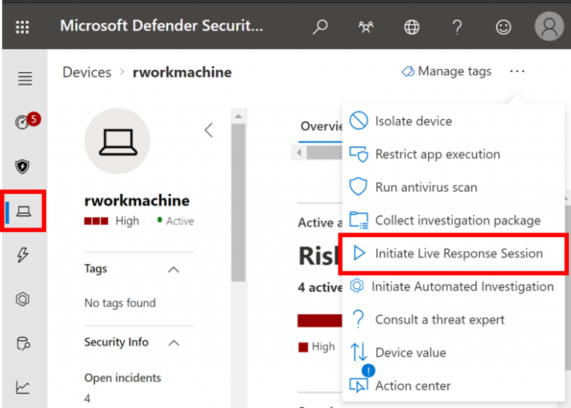Click the search magnifier icon in header
Screen dimensions: 571x408
pos(320,27)
